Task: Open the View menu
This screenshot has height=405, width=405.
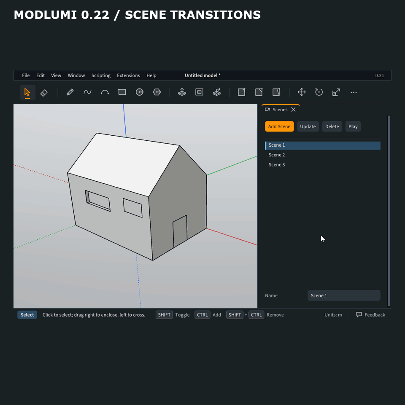Action: click(x=56, y=75)
